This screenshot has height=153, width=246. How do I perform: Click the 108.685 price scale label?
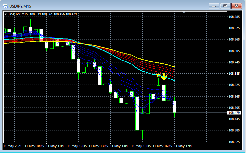point(234,73)
